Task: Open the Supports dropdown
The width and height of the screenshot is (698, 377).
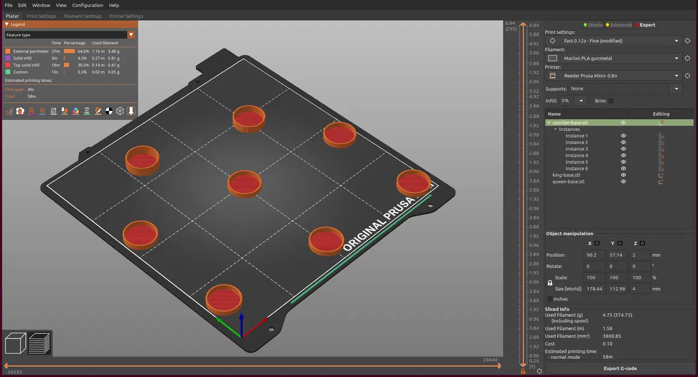Action: [676, 89]
